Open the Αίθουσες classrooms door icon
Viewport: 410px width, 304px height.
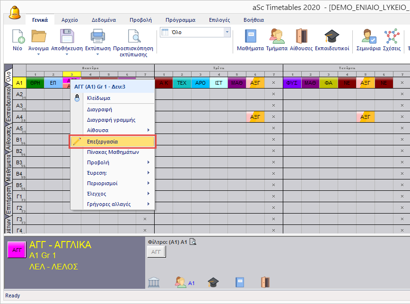[301, 37]
